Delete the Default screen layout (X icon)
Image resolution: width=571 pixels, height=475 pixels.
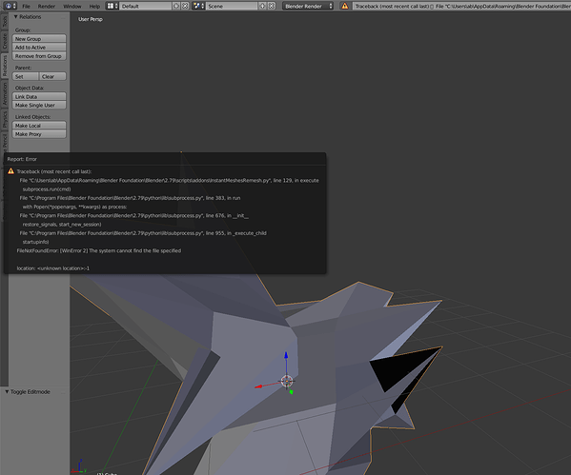click(x=185, y=6)
